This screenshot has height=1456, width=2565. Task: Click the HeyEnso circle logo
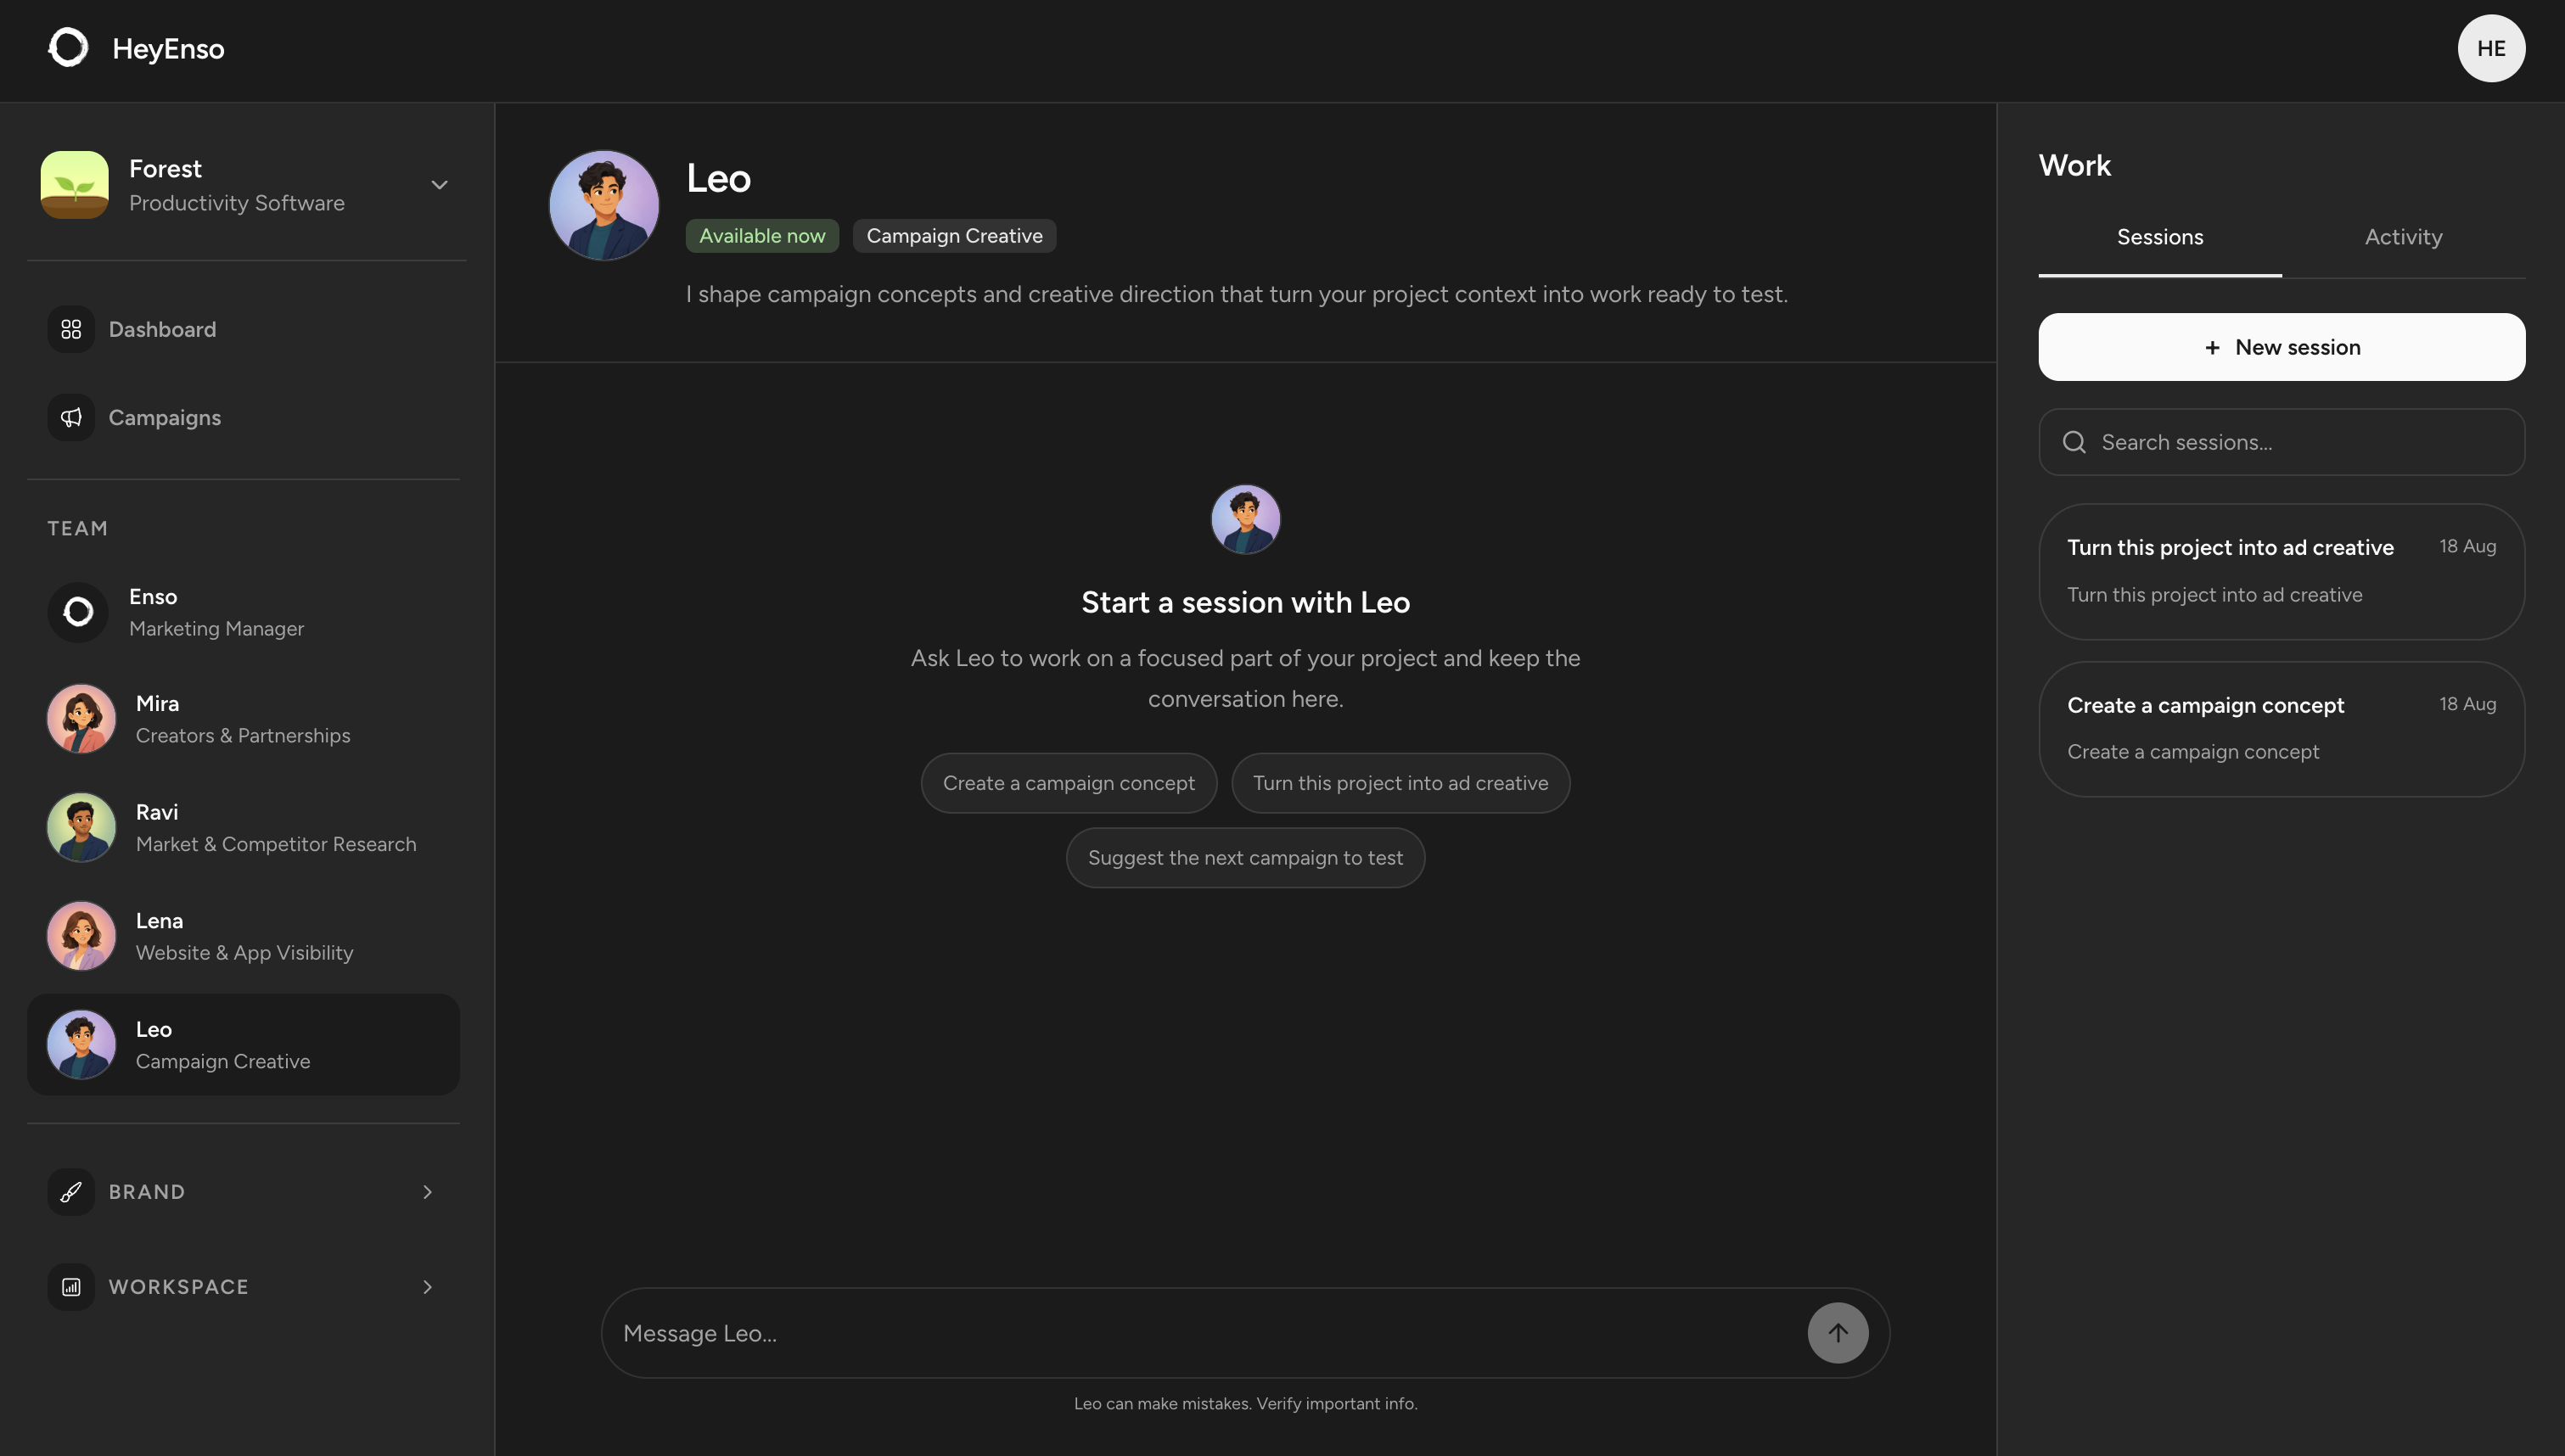click(x=68, y=48)
